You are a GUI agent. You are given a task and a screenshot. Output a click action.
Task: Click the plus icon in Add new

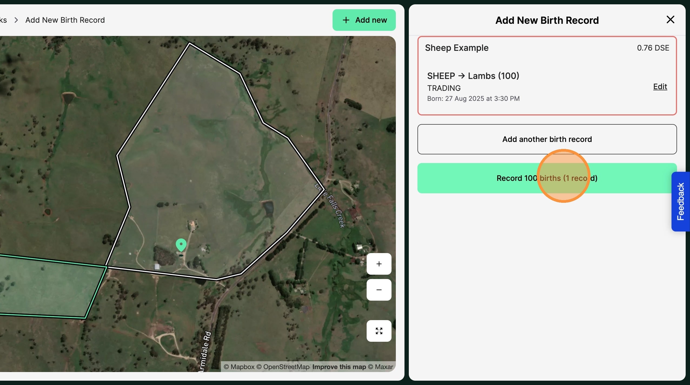346,20
